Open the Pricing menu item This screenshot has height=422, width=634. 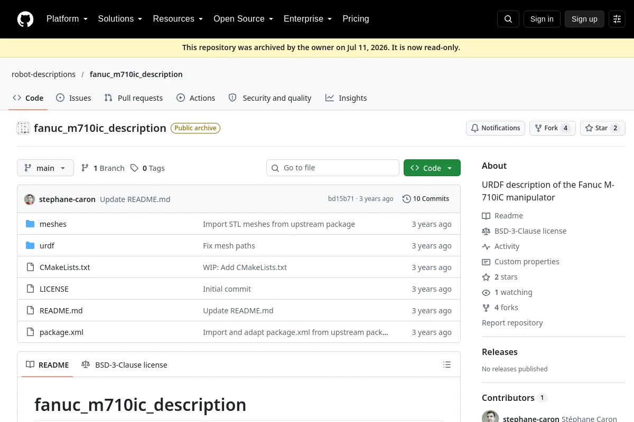pyautogui.click(x=356, y=19)
